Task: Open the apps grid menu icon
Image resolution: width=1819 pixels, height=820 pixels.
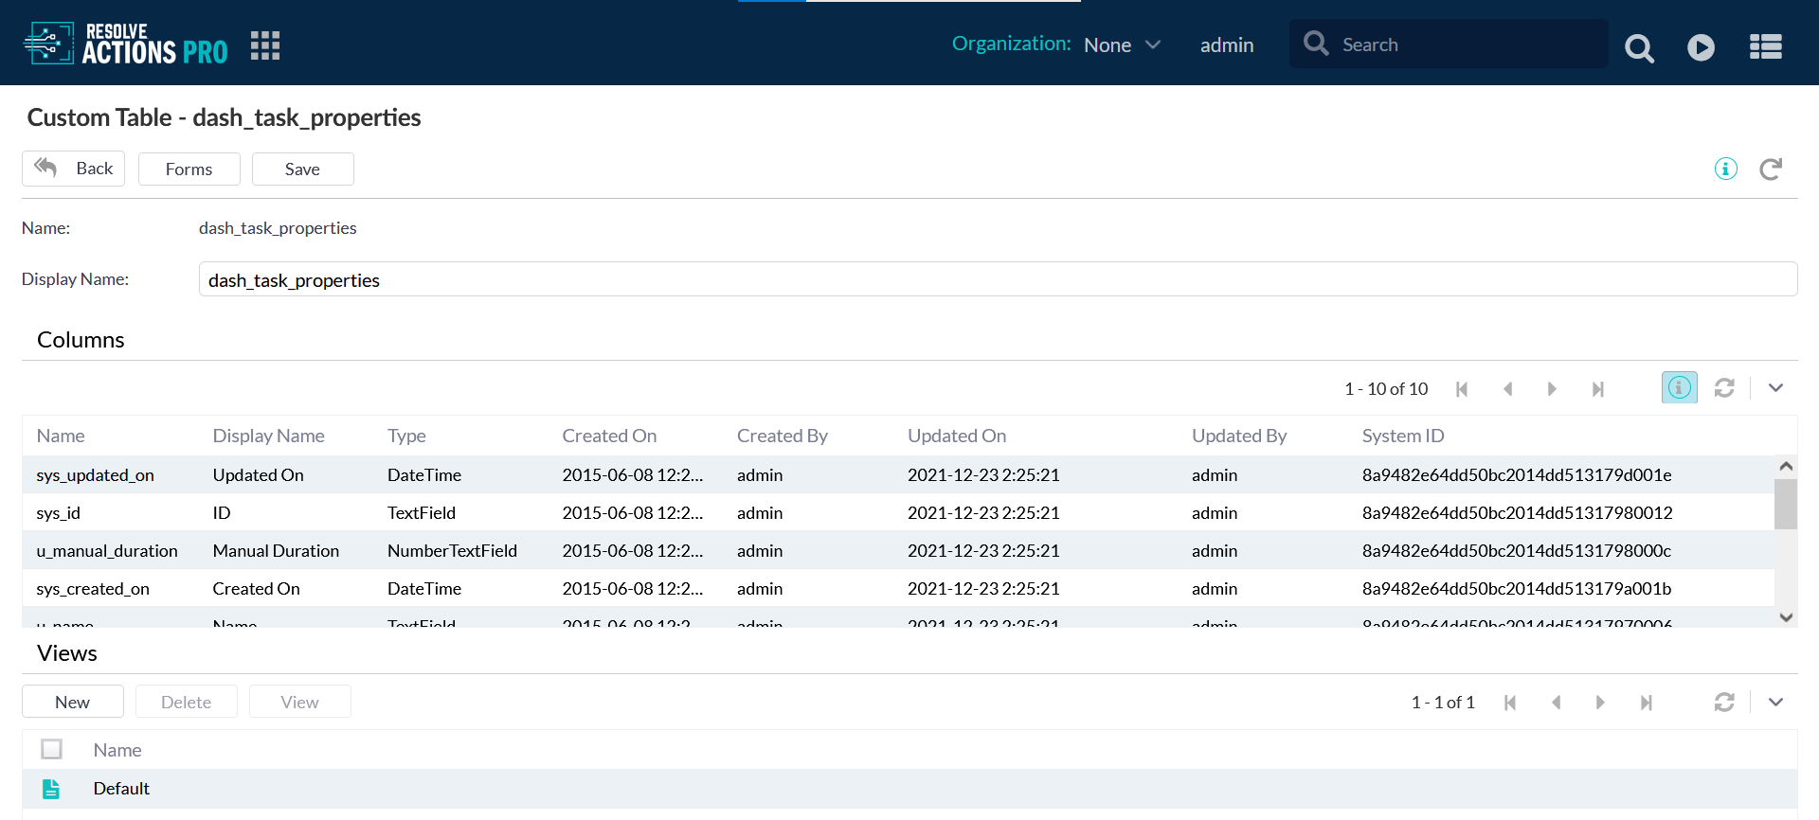Action: (265, 45)
